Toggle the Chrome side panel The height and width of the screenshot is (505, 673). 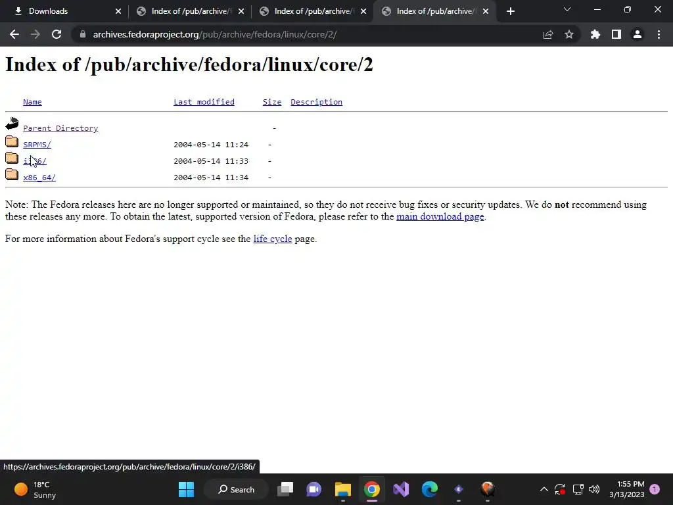[616, 34]
